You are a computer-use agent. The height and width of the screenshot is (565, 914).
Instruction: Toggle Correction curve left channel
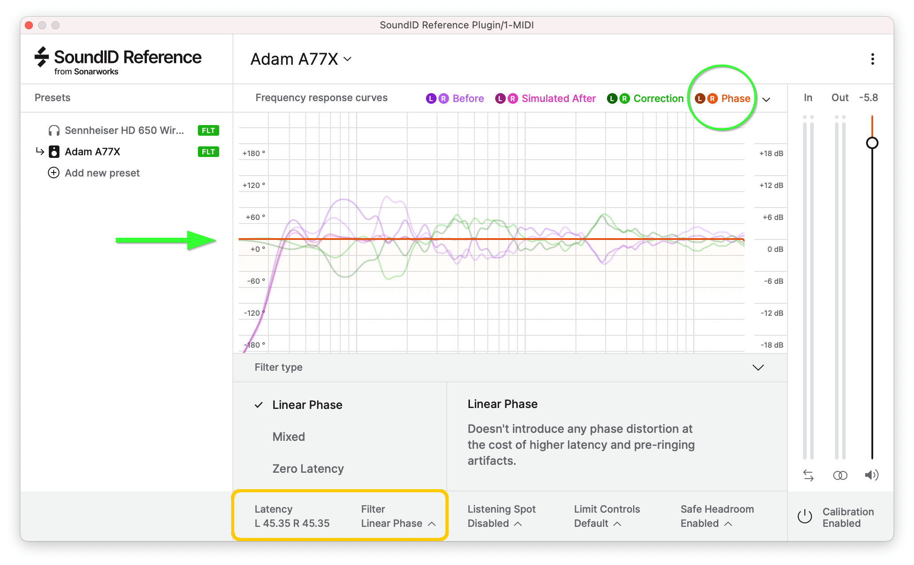612,98
